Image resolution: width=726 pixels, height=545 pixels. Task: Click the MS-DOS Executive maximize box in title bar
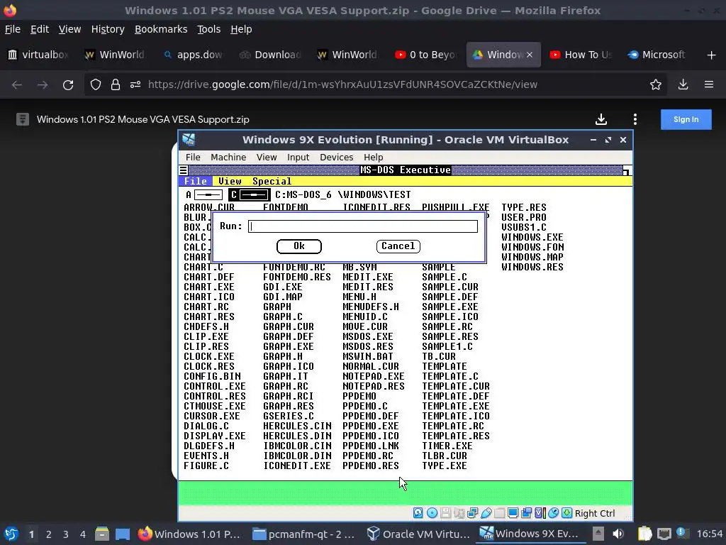pyautogui.click(x=627, y=170)
